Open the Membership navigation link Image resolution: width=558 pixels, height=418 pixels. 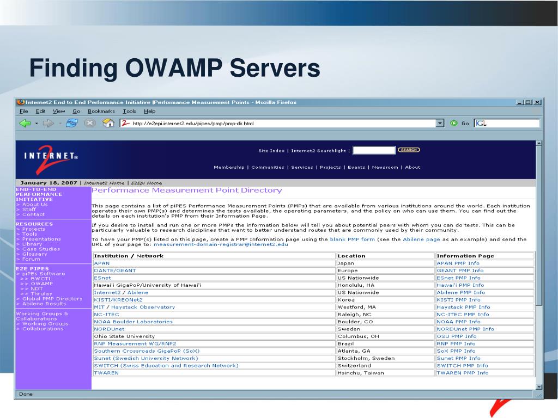click(x=229, y=168)
